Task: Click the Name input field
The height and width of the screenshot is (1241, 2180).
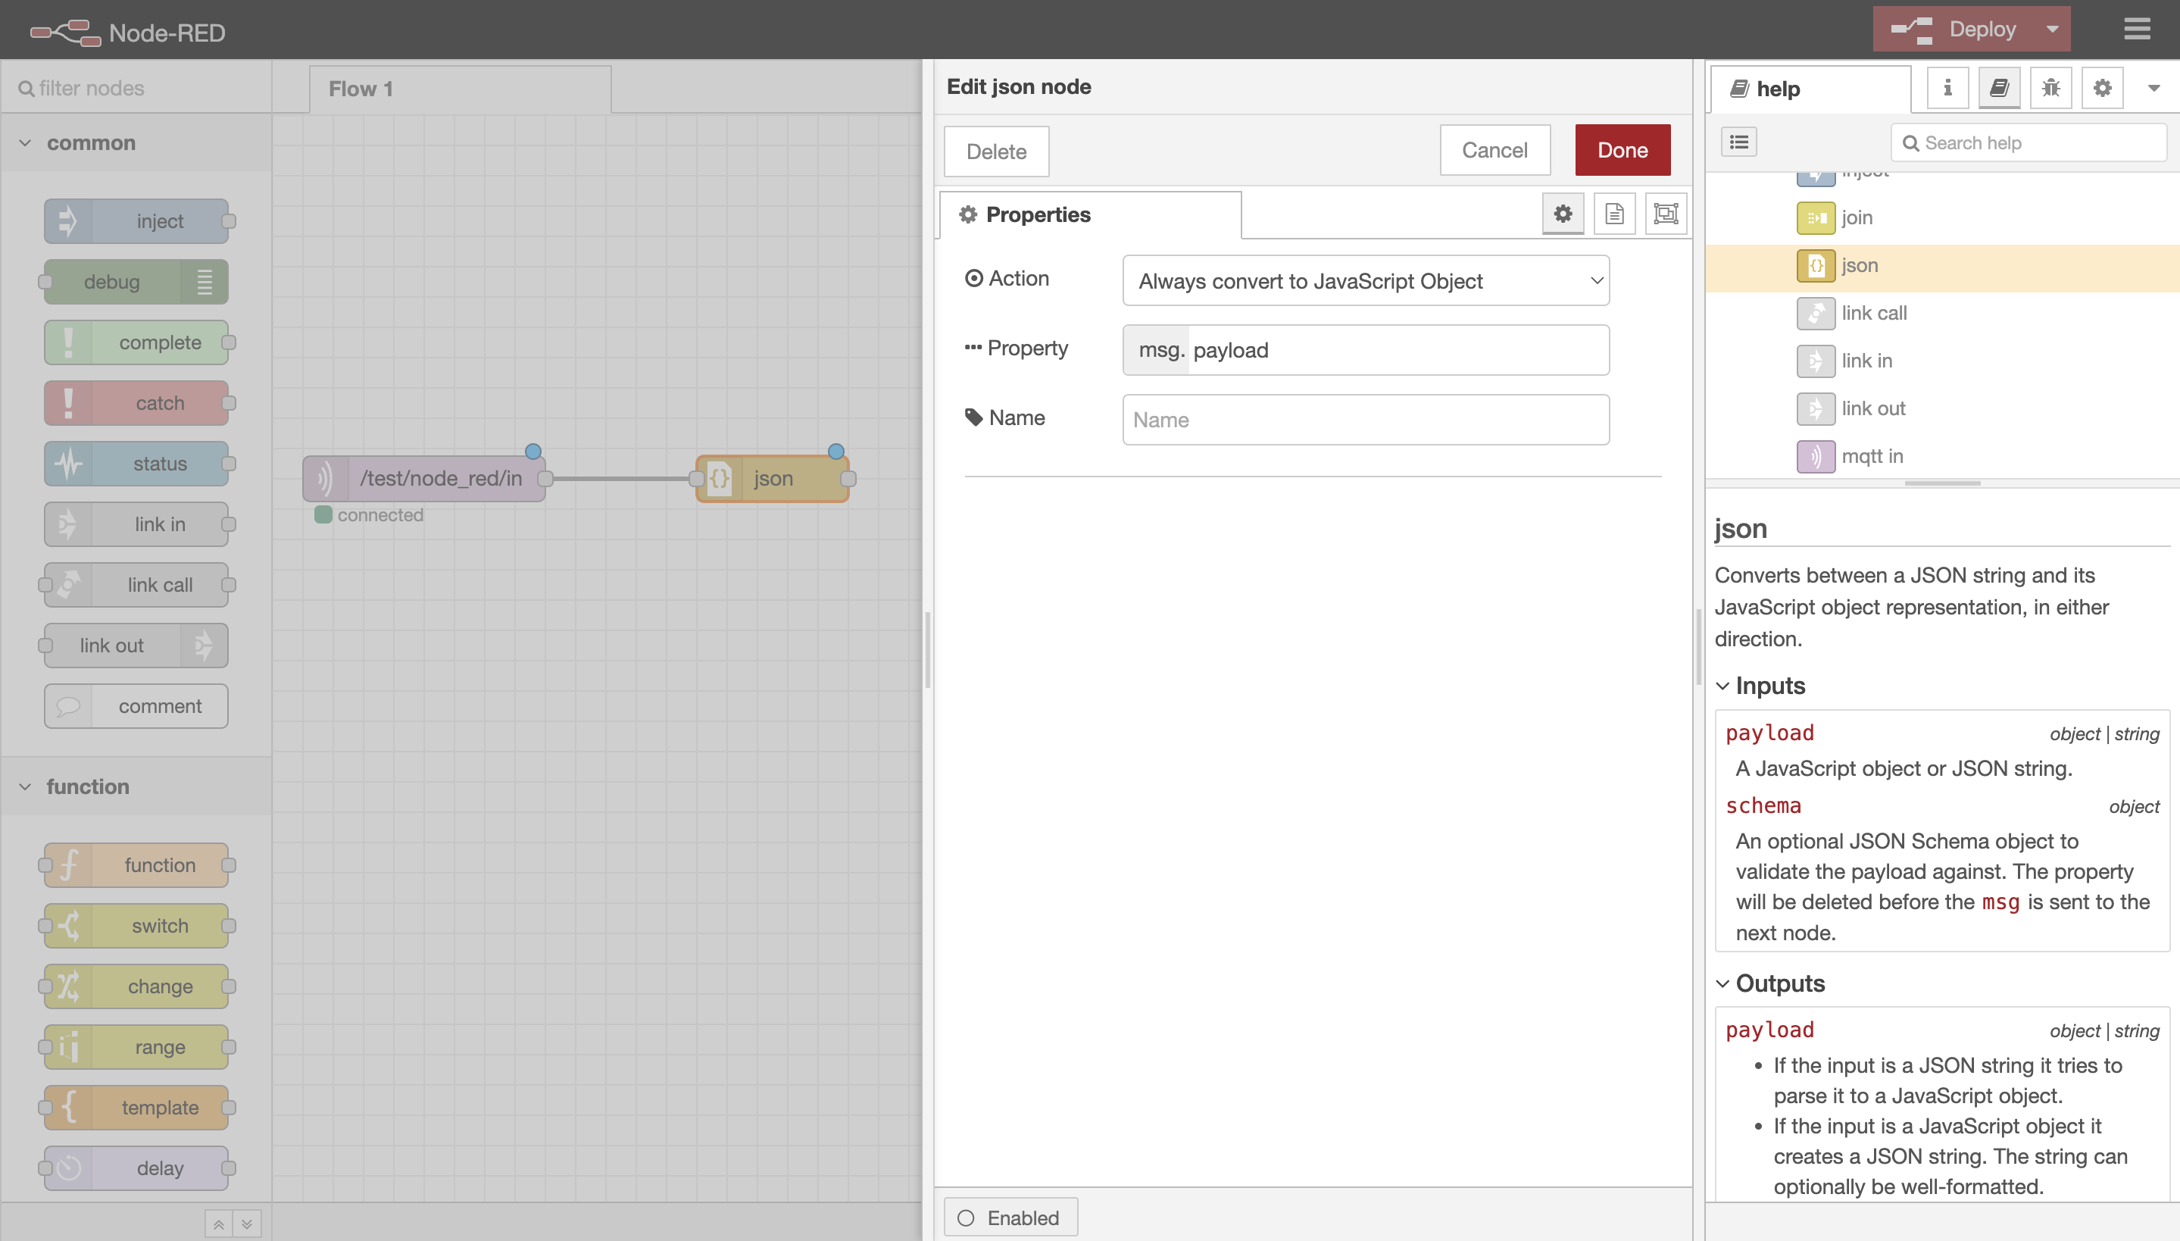Action: (1366, 419)
